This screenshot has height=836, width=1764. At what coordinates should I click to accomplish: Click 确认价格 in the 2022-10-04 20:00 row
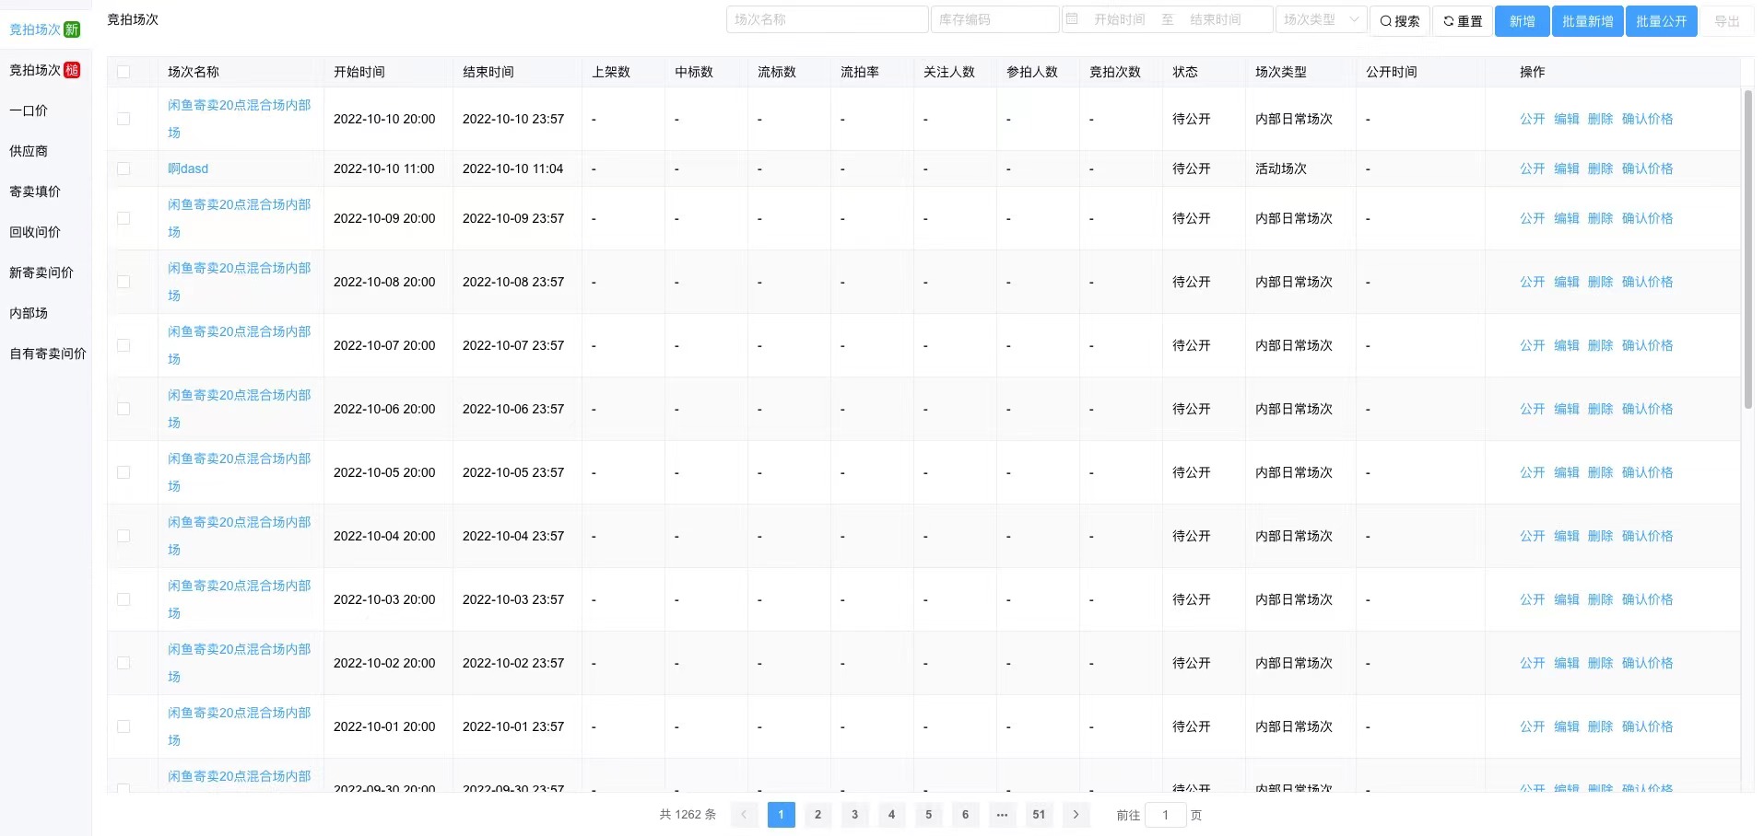1647,536
